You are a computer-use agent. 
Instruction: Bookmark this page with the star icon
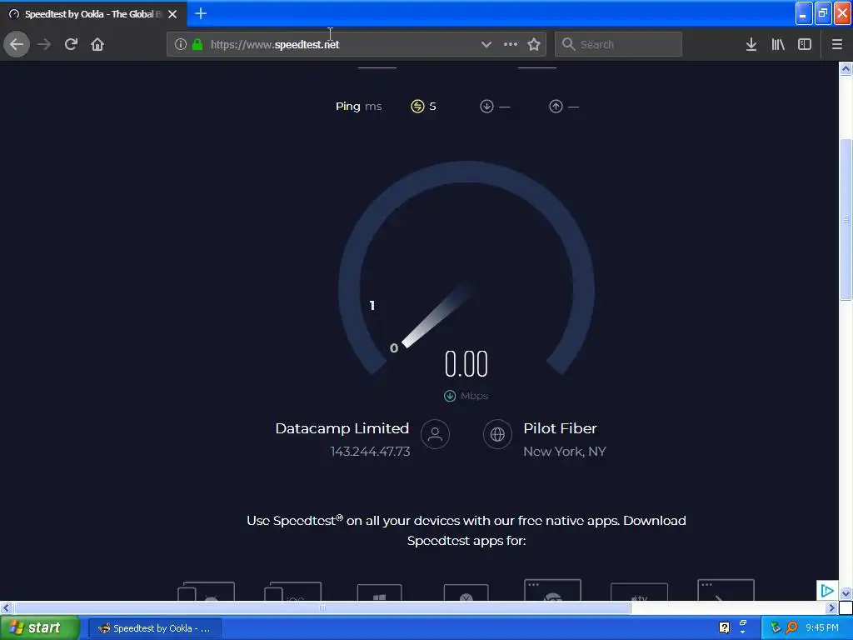click(534, 44)
